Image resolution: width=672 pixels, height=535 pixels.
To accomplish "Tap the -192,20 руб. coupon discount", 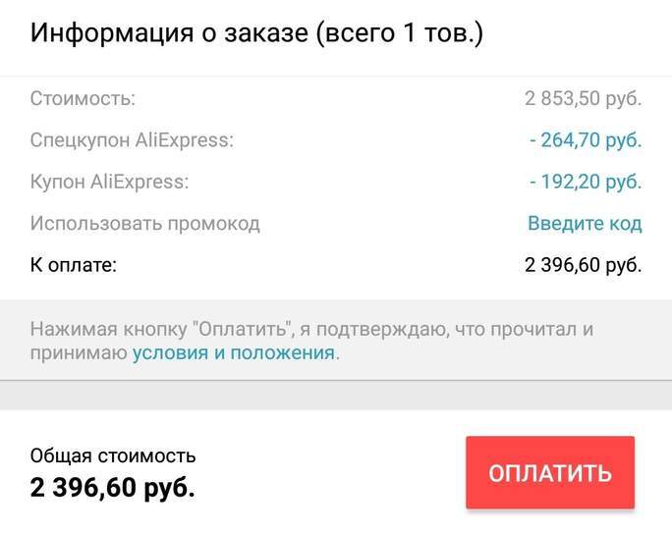I will [585, 182].
